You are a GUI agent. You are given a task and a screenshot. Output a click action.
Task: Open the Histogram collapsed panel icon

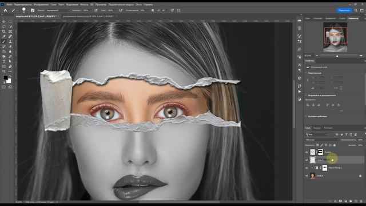coord(300,21)
